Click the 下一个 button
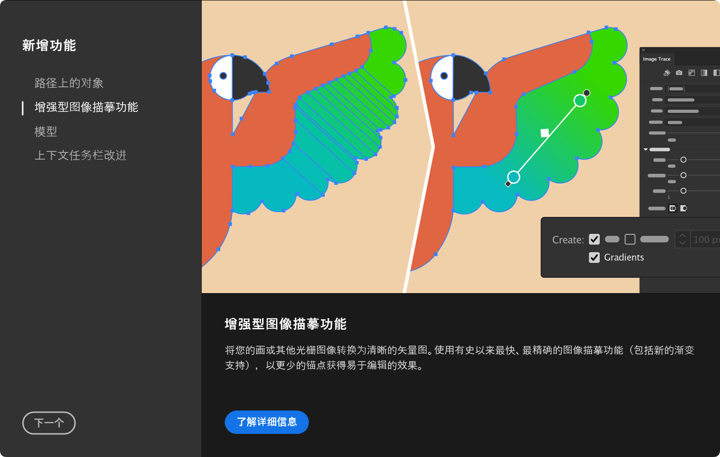Screen dimensions: 720x457 pos(49,423)
